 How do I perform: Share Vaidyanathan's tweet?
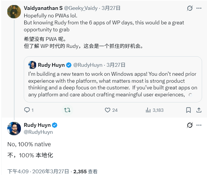[x=199, y=110]
